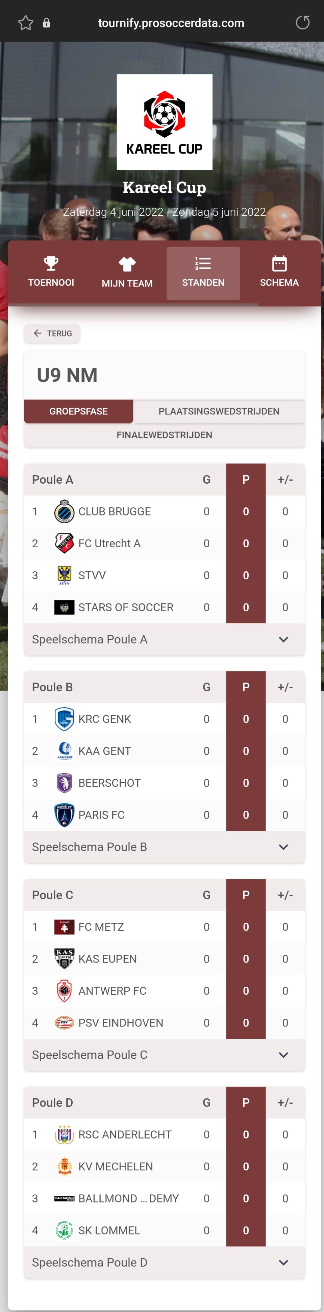Click the browser reload icon

[302, 23]
